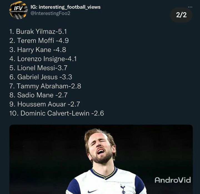Select the Burak Yilmaz-5.1 line
Viewport: 200px width, 194px height.
(x=38, y=31)
